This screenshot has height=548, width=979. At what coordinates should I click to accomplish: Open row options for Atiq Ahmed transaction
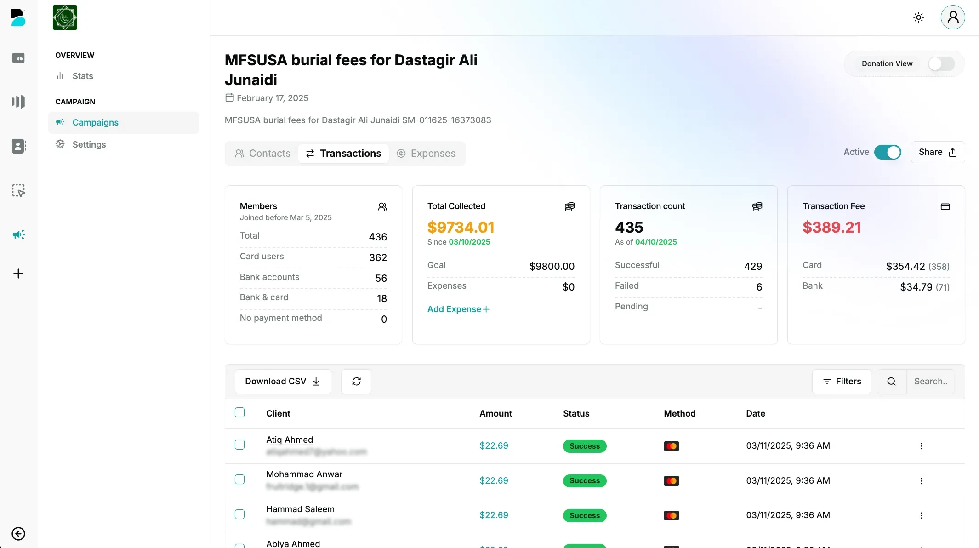[x=922, y=446]
